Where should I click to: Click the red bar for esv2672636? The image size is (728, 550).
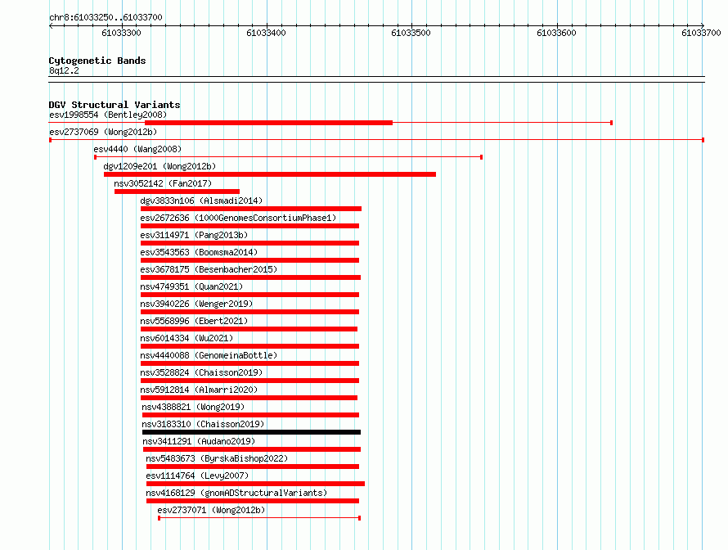click(x=249, y=226)
